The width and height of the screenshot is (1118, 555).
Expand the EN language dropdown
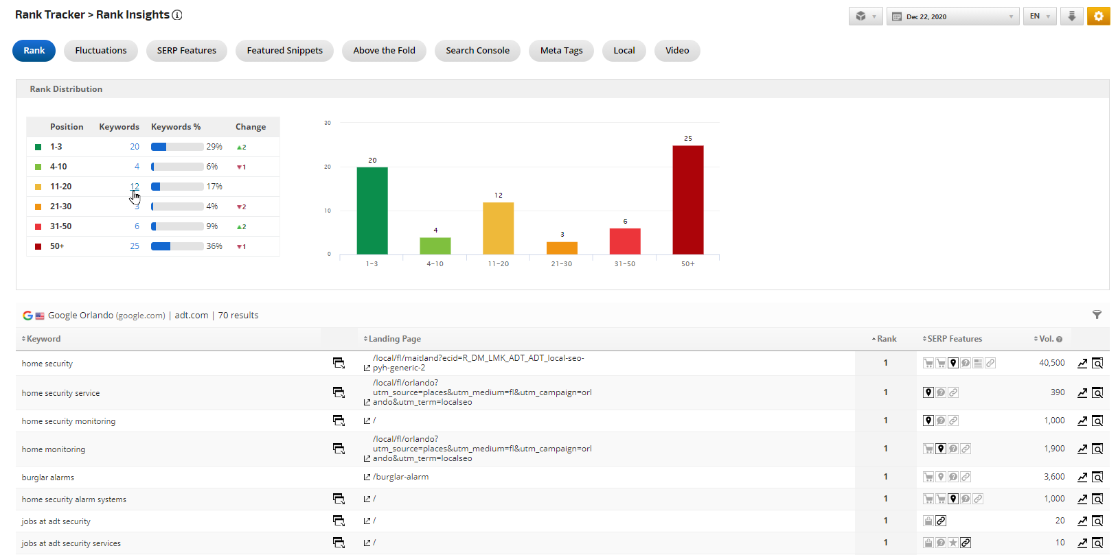[1040, 16]
